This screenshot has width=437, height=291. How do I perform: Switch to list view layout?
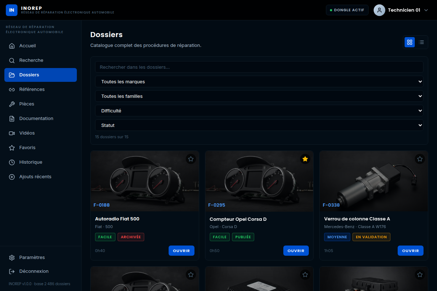click(421, 42)
